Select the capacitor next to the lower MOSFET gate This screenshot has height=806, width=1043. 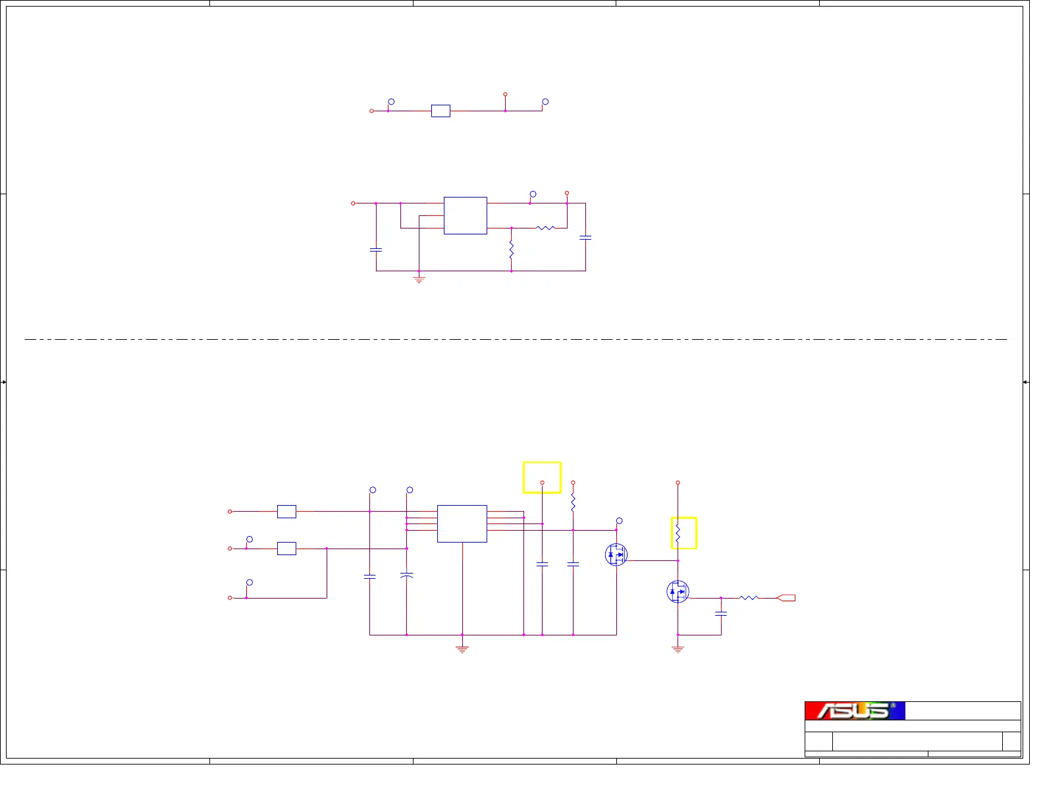click(721, 614)
